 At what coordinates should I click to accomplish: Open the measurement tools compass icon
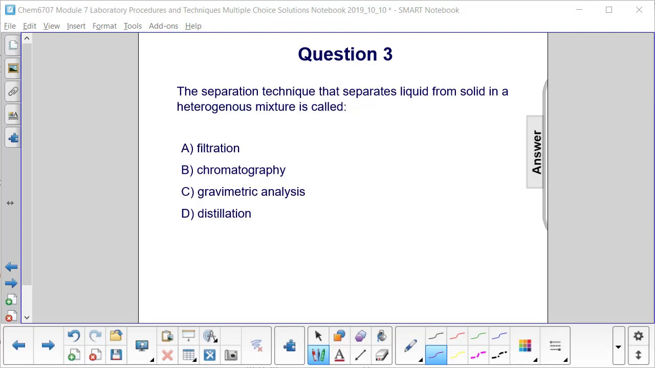[x=209, y=336]
